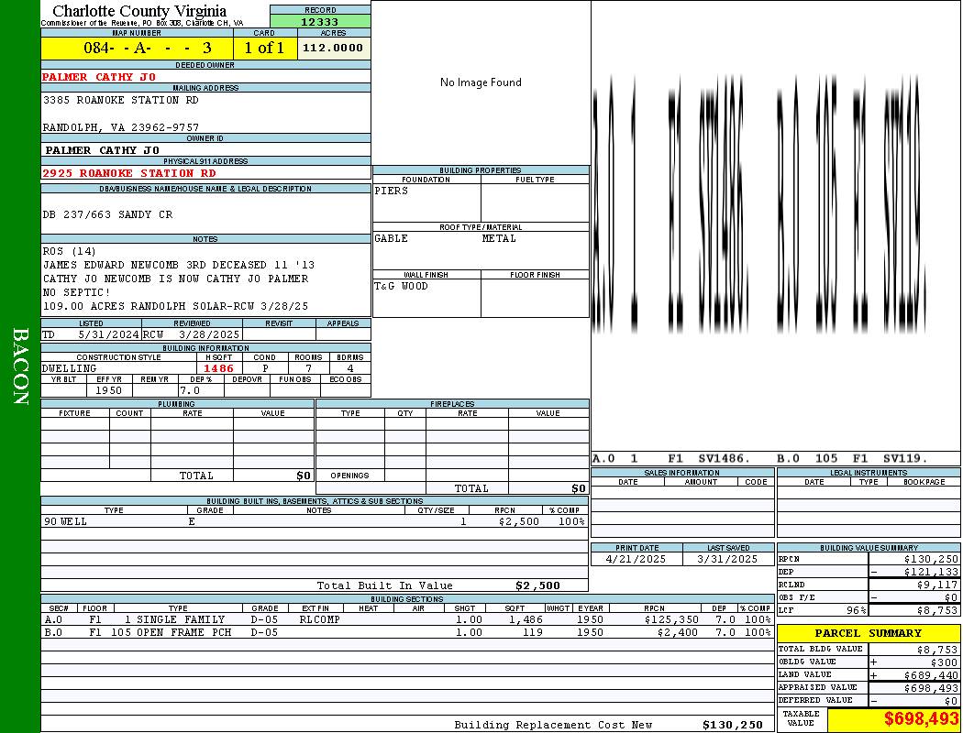The height and width of the screenshot is (733, 963).
Task: Click building section row B.0 OPEN FRAME PCH
Action: click(406, 632)
